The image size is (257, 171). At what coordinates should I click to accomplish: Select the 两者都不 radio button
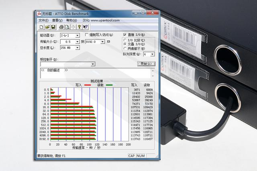pyautogui.click(x=125, y=49)
